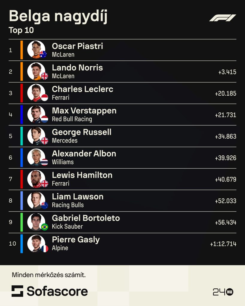This screenshot has width=245, height=306.
Task: Click the Max Verstappen name
Action: point(84,111)
